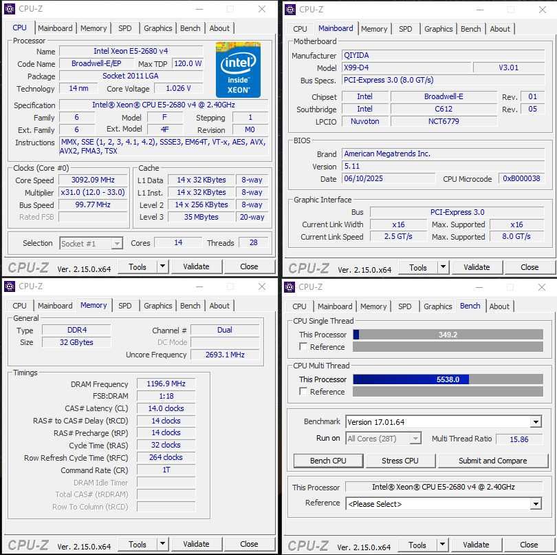Switch to the Memory tab in the CPU window
Screen dimensions: 557x555
click(94, 28)
